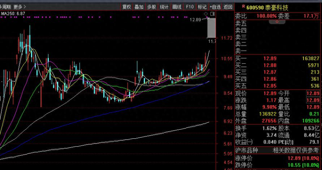The width and height of the screenshot is (322, 170).
Task: Click the 股本 value 8.53亿
Action: click(312, 129)
